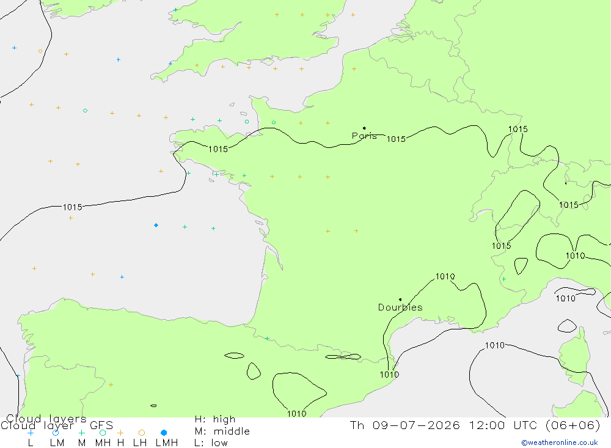The width and height of the screenshot is (611, 448).
Task: Click the 'MH' legend label text
Action: point(103,443)
